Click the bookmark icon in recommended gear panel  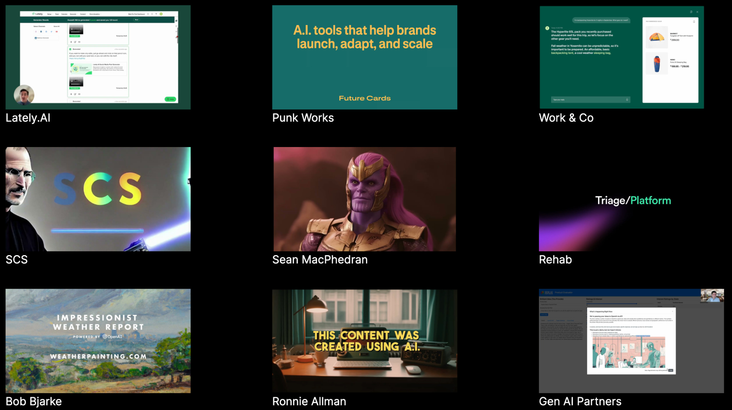coord(694,21)
